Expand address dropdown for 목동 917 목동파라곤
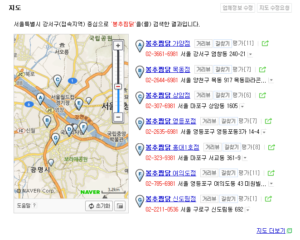Image resolution: width=300 pixels, height=240 pixels. click(271, 80)
